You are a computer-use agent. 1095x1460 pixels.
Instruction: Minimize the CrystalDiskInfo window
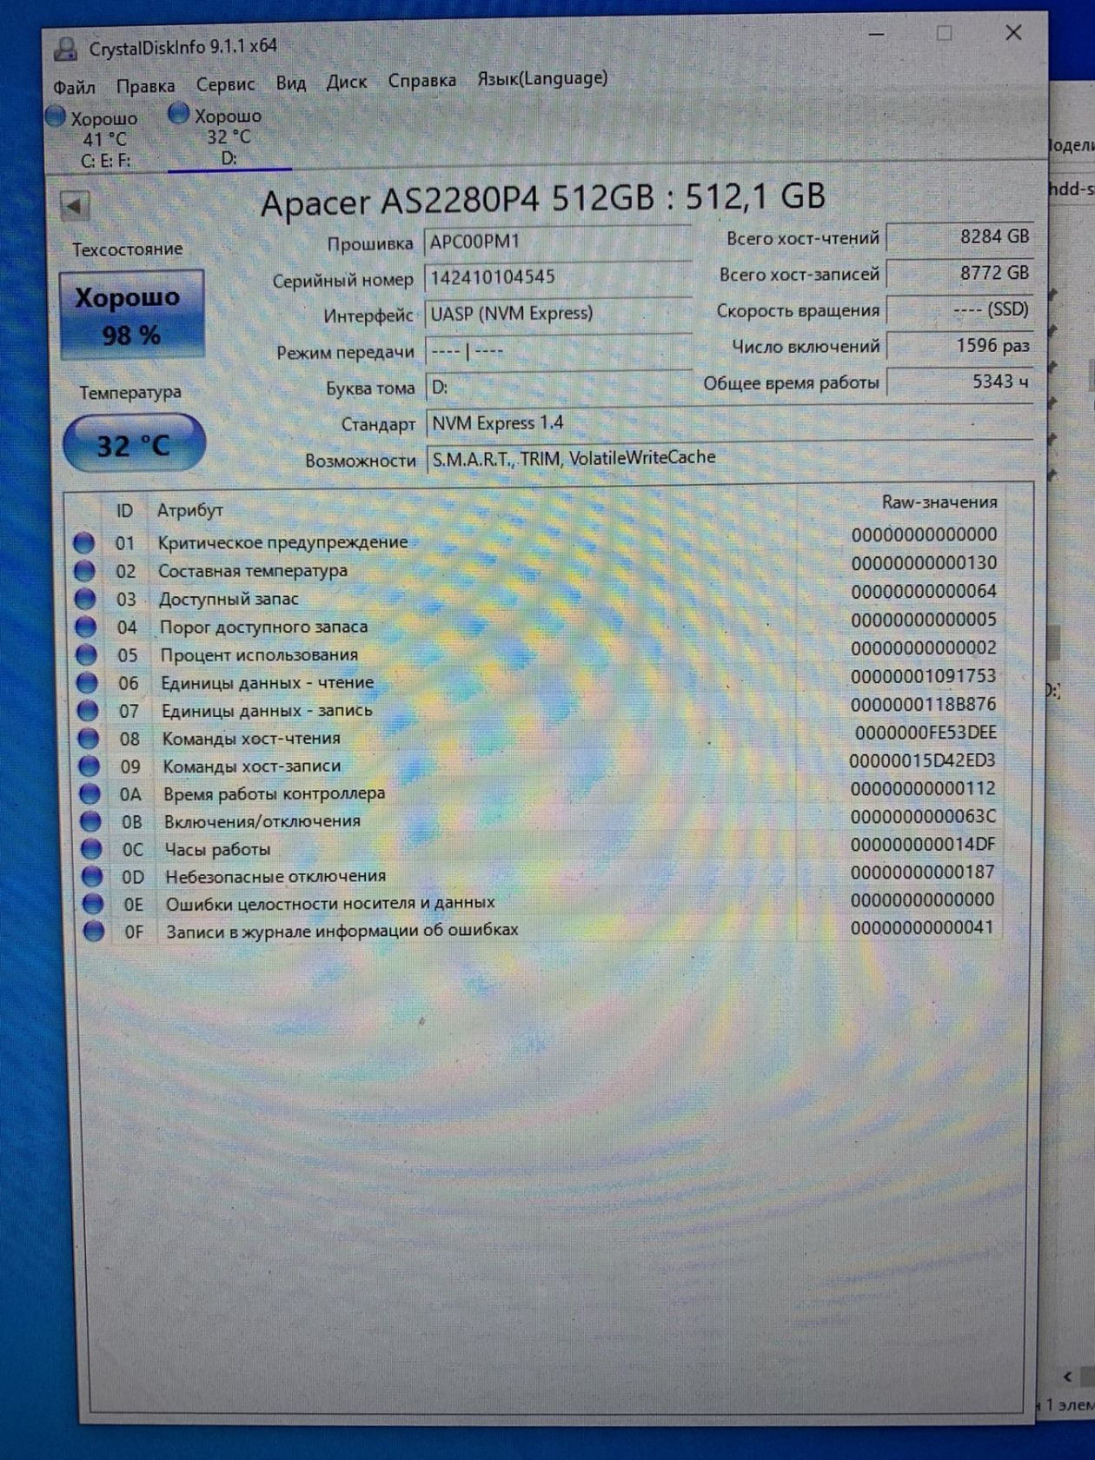point(876,35)
